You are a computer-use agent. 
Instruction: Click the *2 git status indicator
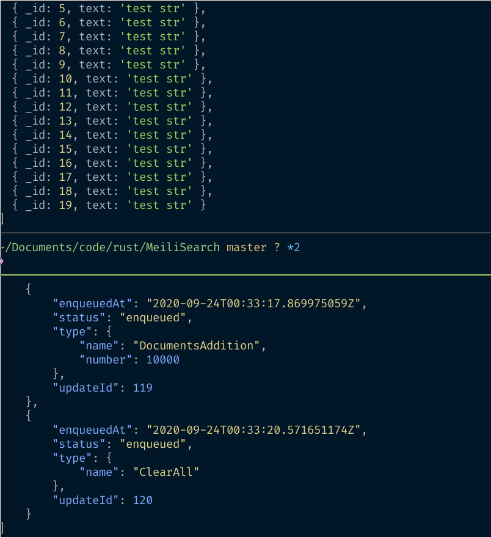(x=294, y=247)
